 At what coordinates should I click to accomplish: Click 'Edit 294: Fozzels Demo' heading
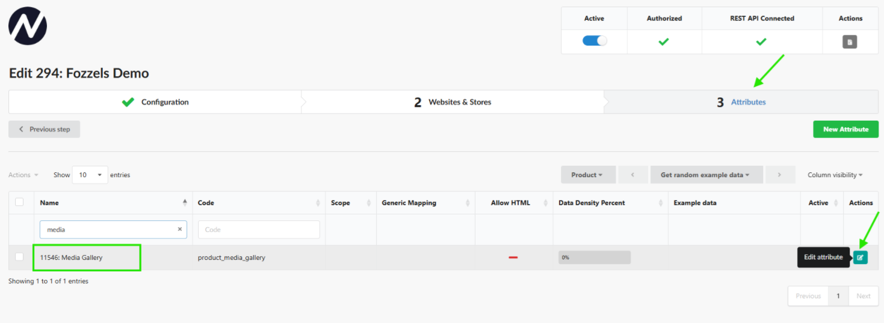point(79,73)
